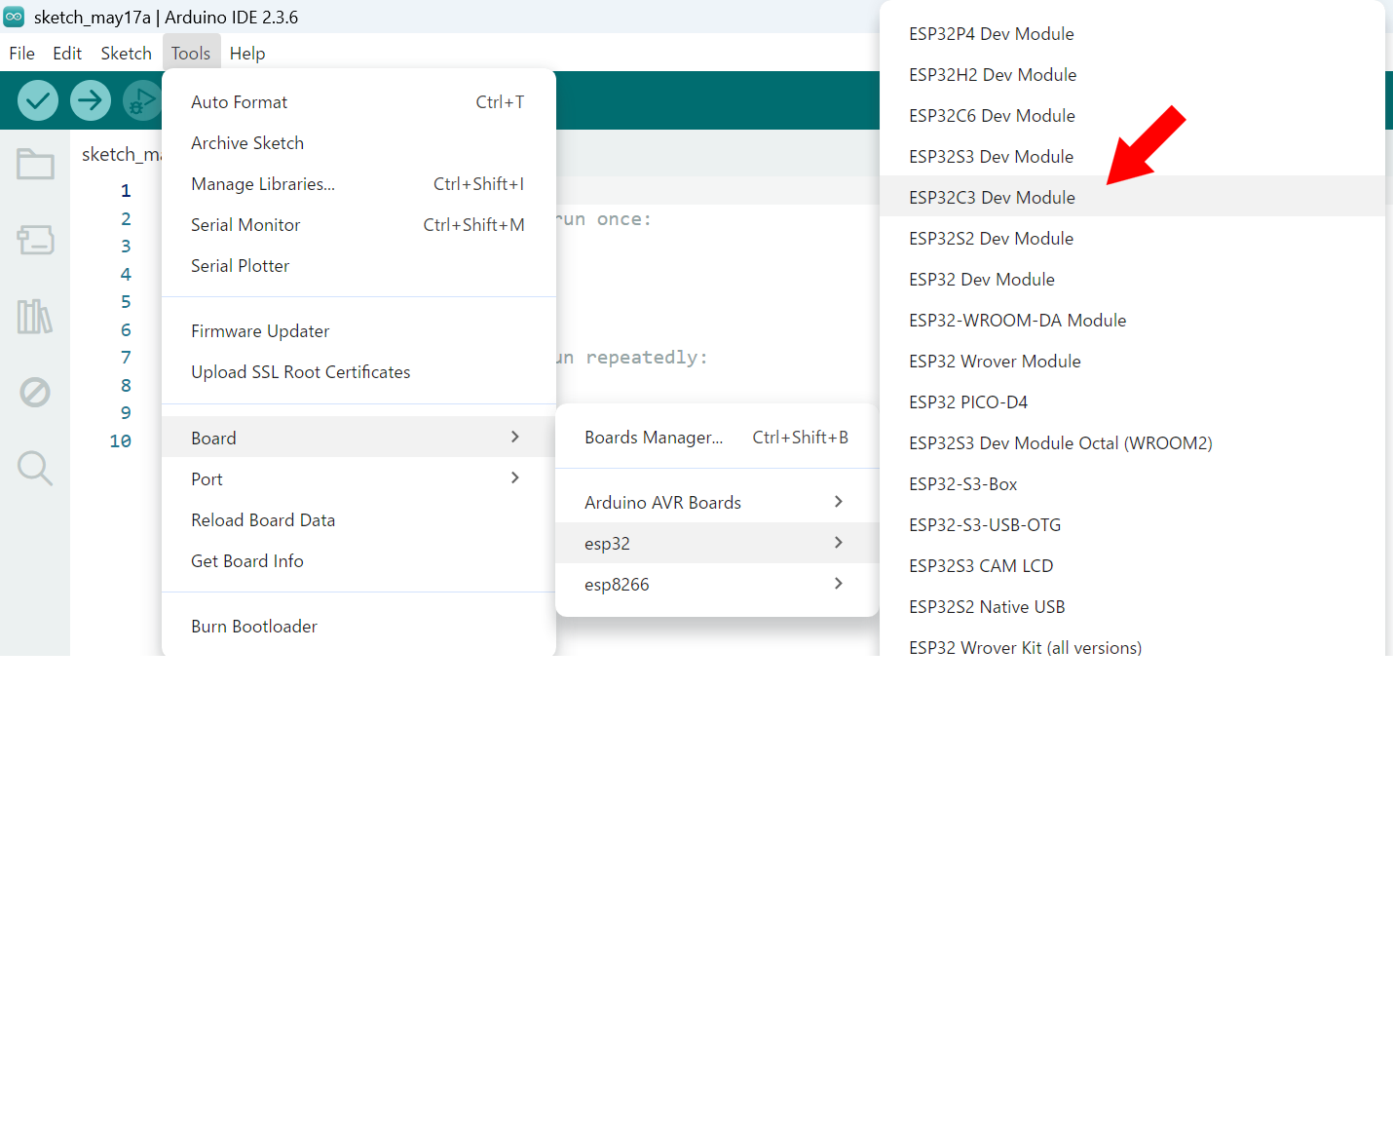Select ESP32H2 Dev Module board
This screenshot has width=1393, height=1146.
pos(1132,75)
